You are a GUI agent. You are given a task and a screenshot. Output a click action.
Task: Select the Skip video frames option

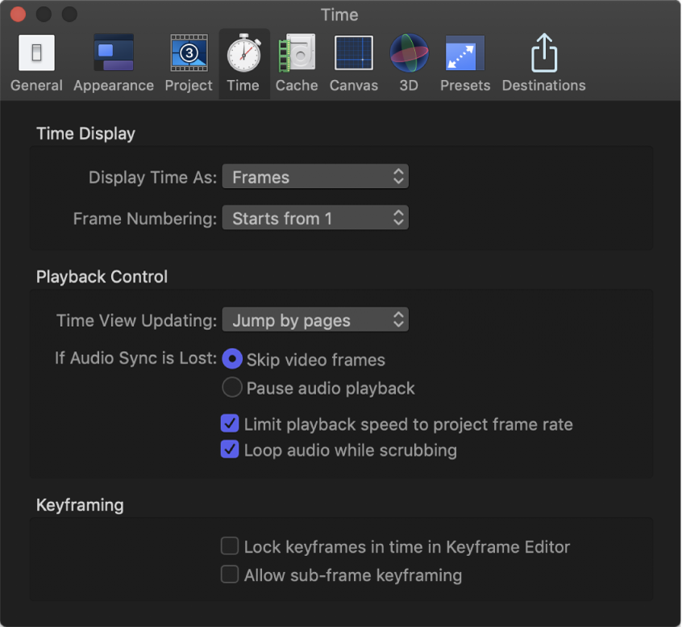(x=232, y=359)
